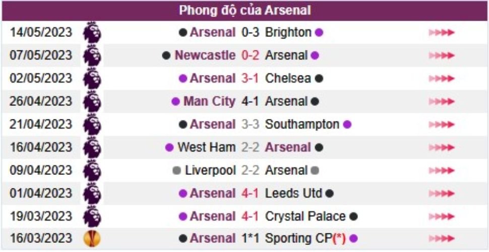Expand details arrows for Arsenal vs Brighton
Screen dimensions: 489x252
click(442, 33)
